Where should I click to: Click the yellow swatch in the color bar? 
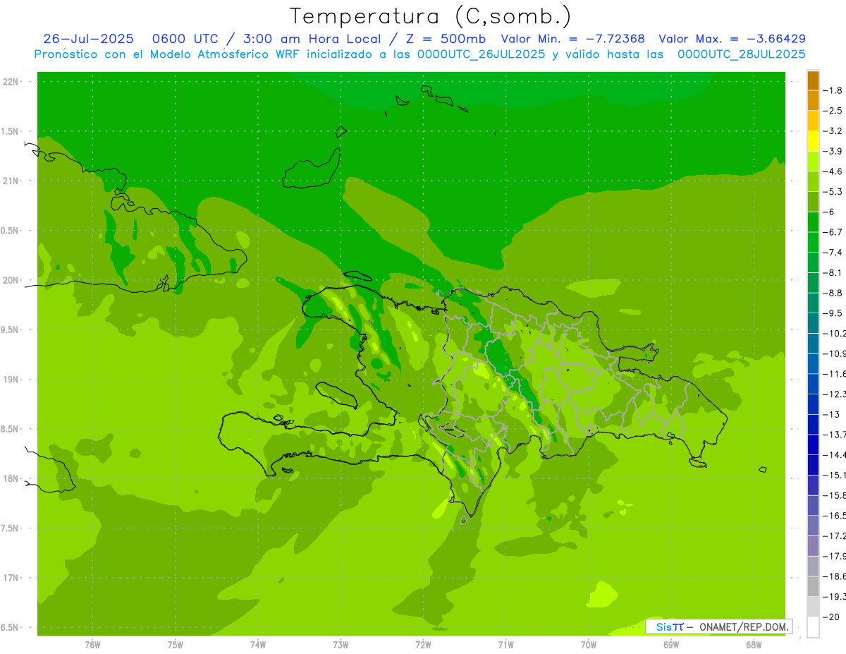(x=813, y=141)
